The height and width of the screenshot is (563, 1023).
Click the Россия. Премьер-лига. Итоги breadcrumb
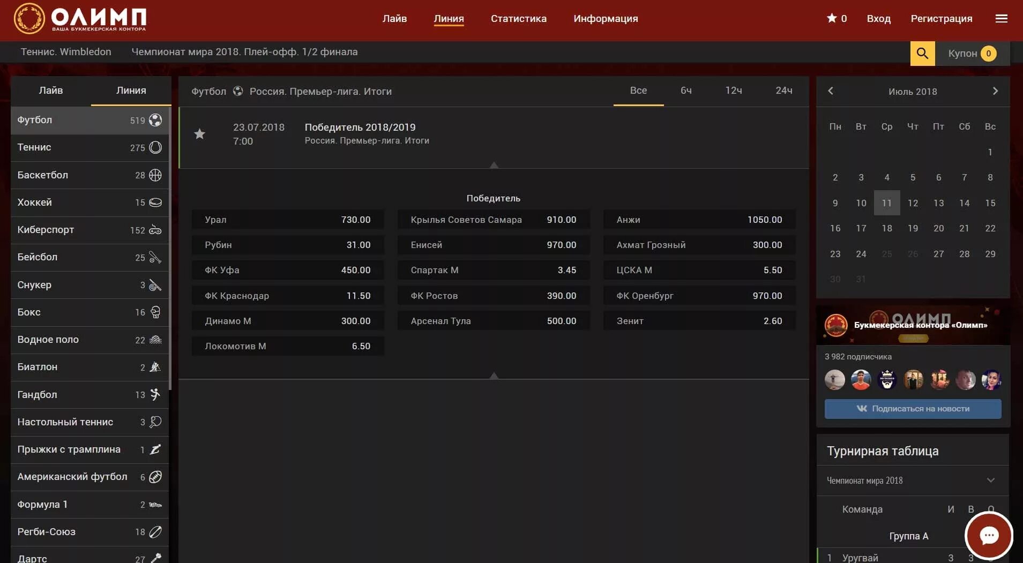[320, 92]
